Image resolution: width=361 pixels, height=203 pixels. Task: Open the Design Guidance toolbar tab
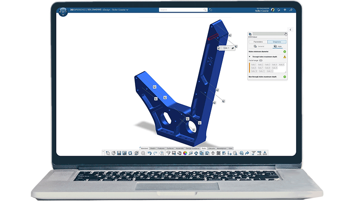193,148
